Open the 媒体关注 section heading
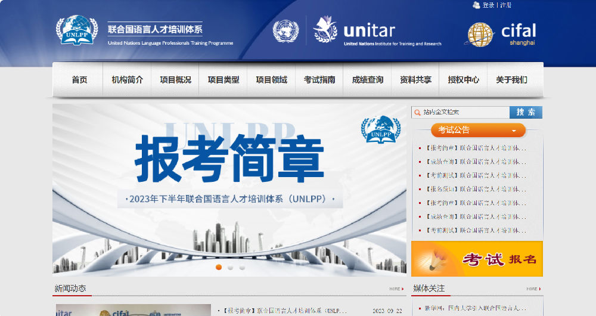This screenshot has height=316, width=596. (429, 289)
